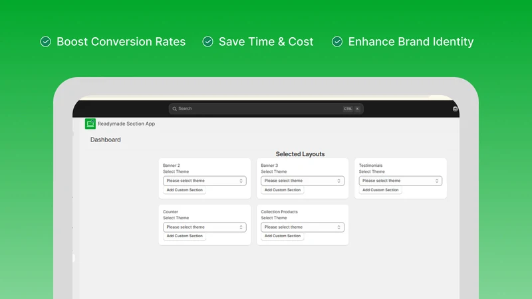
Task: Click the search bar field
Action: 266,109
